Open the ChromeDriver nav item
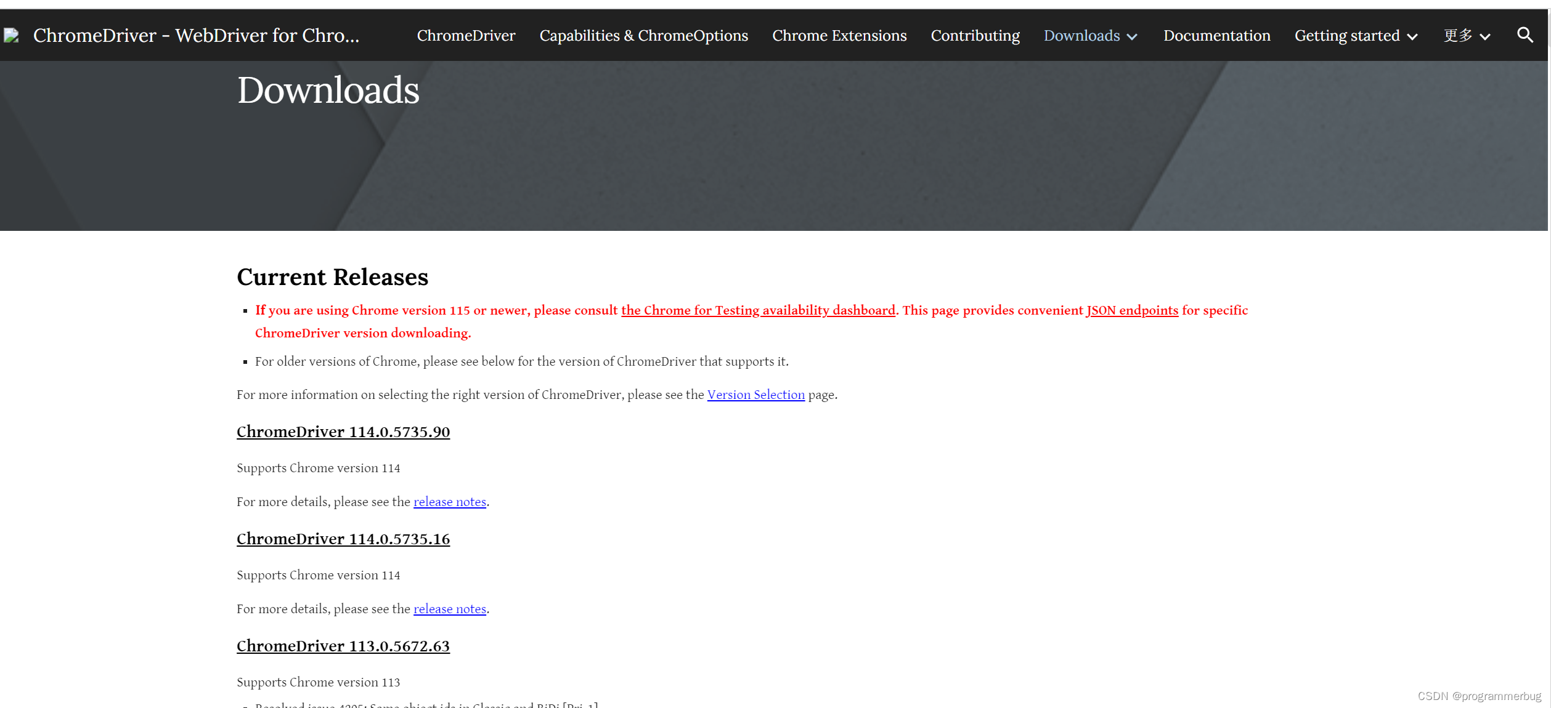 click(x=466, y=36)
